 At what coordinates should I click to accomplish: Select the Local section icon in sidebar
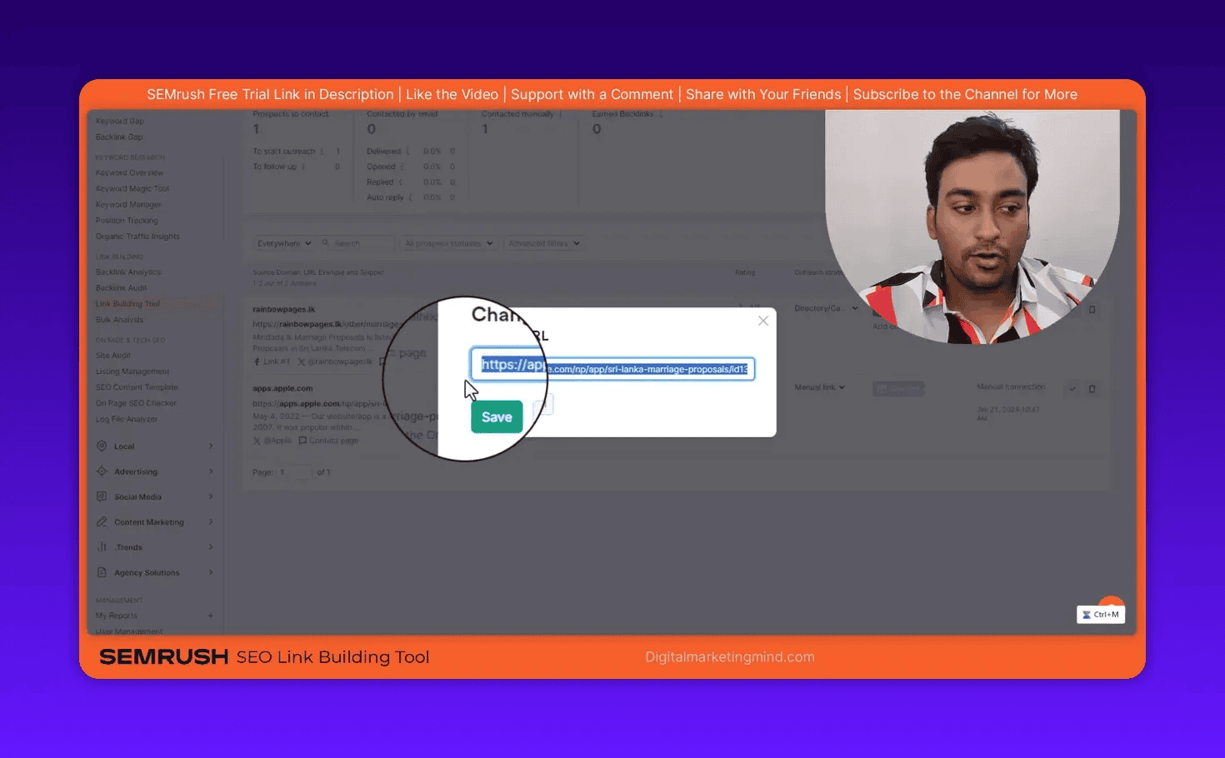102,446
